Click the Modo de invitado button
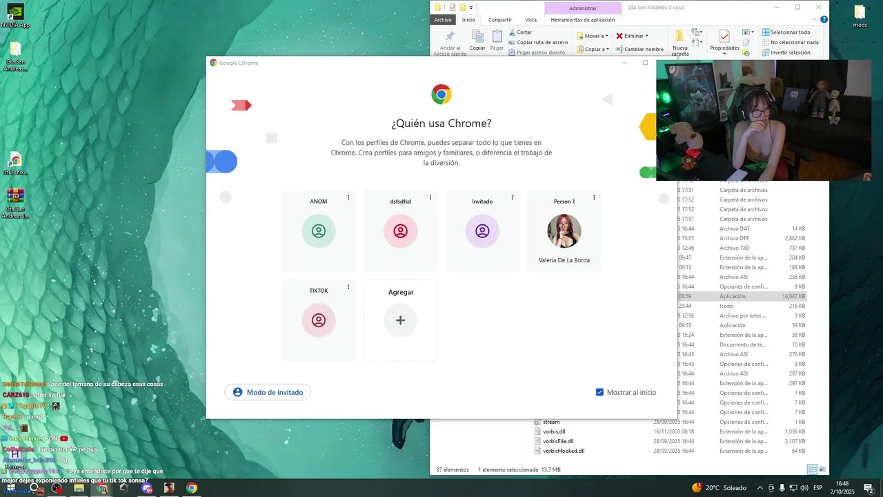Screen dimensions: 883x497 pos(268,392)
